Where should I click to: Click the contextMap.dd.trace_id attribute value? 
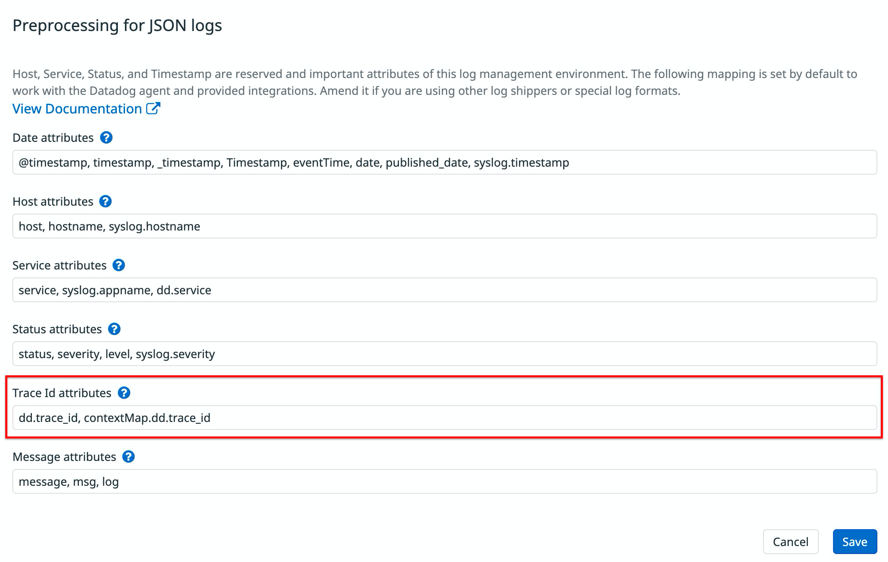[x=149, y=418]
